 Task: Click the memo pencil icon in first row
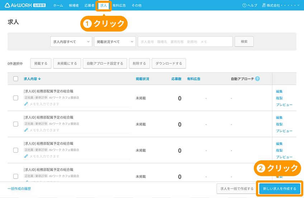[x=26, y=104]
